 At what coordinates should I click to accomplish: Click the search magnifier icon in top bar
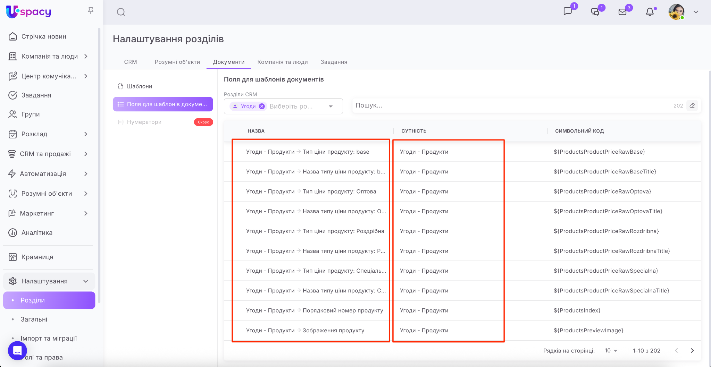point(121,12)
